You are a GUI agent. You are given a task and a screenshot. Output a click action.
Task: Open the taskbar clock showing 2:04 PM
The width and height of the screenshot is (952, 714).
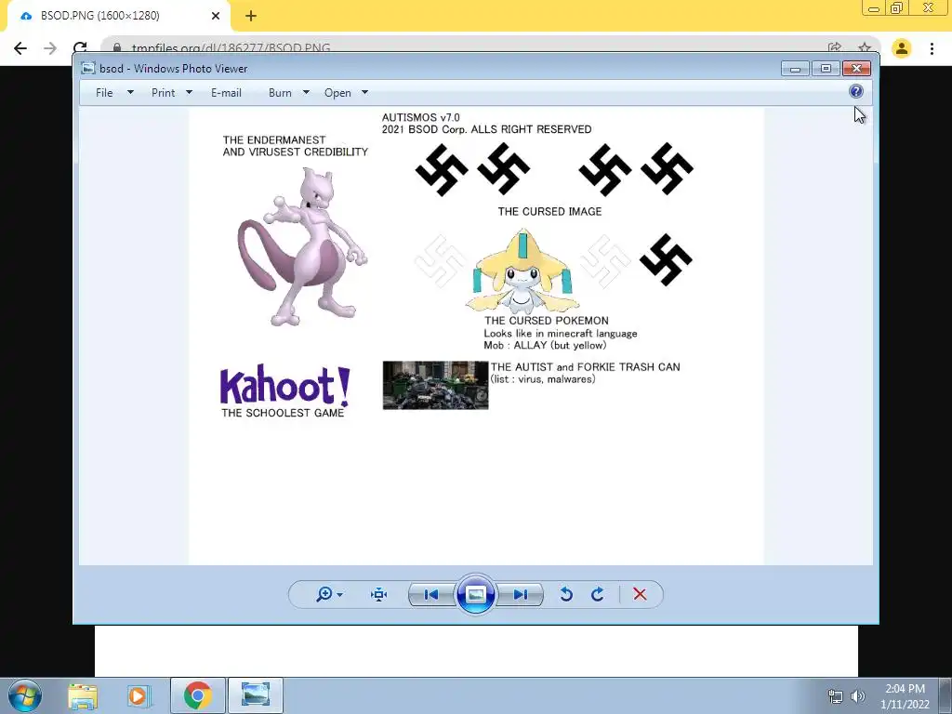905,696
